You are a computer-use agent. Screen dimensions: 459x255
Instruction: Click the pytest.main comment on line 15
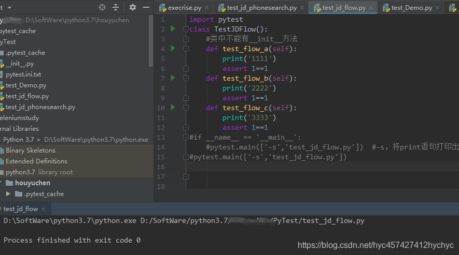click(268, 157)
